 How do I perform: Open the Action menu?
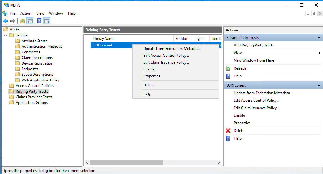26,13
